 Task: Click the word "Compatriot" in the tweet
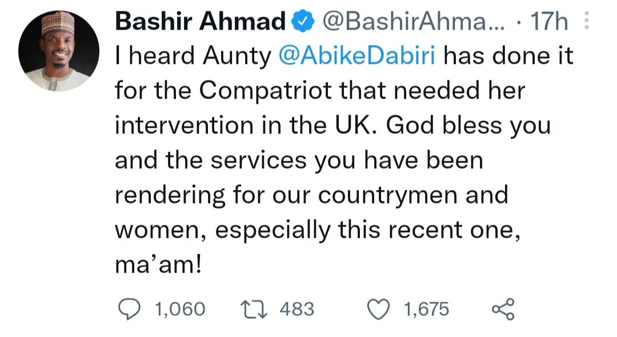[x=266, y=91]
